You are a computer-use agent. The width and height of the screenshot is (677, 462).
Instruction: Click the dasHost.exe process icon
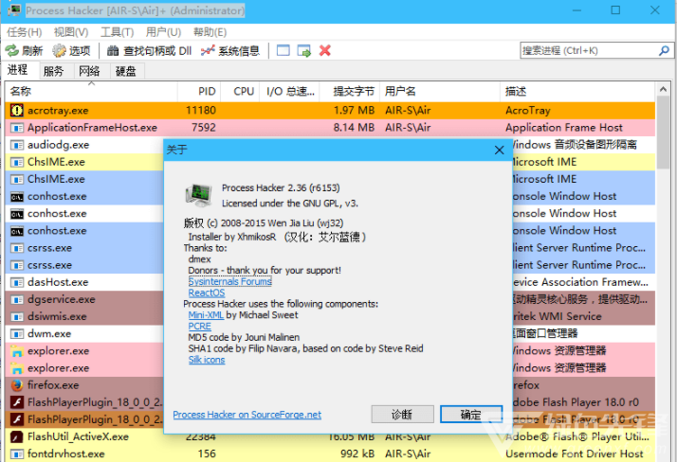pos(17,282)
